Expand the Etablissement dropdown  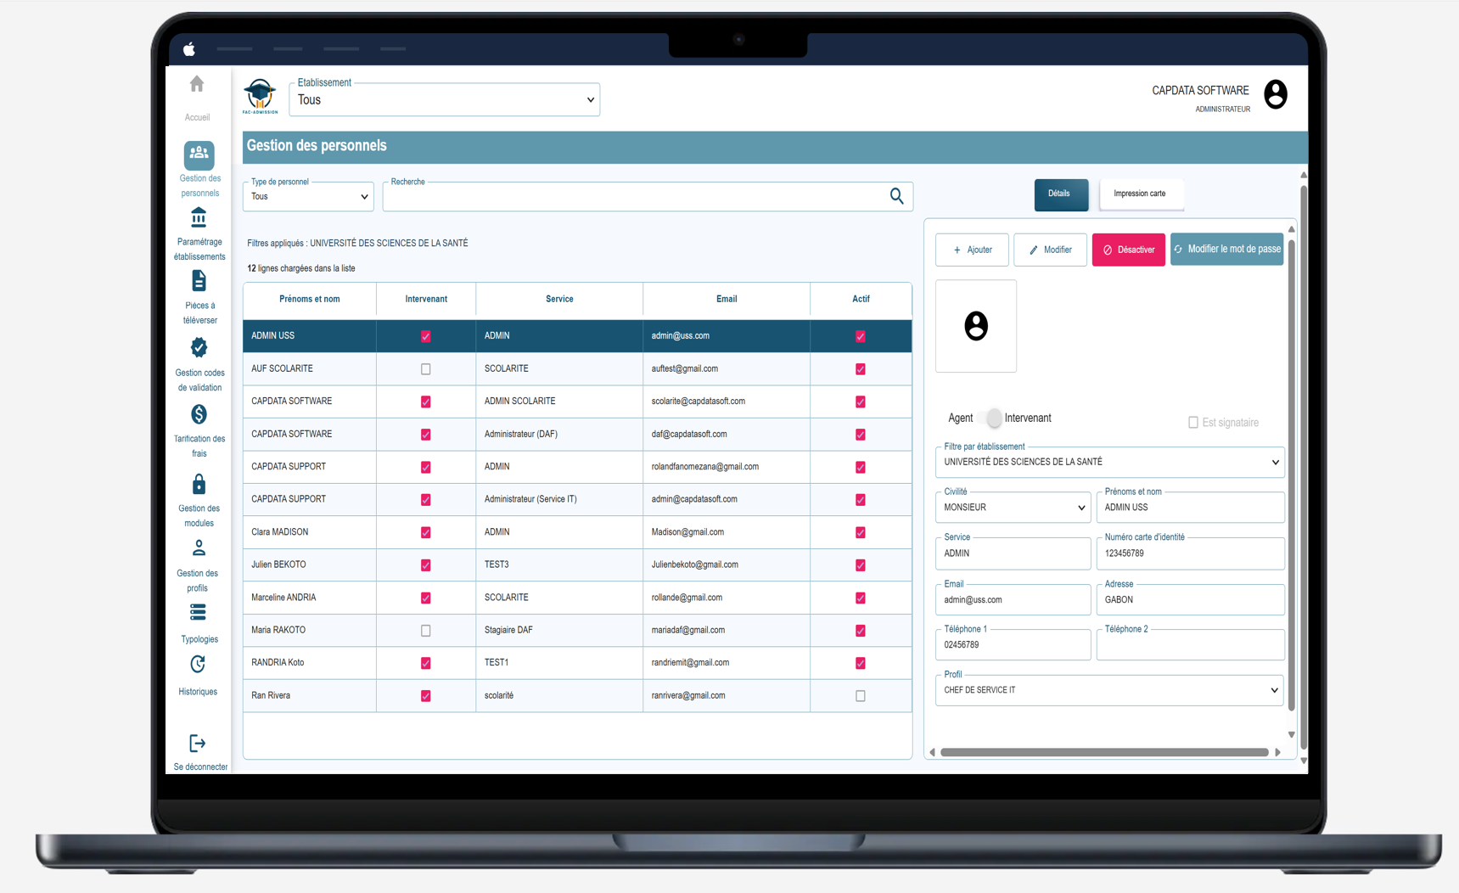point(445,100)
